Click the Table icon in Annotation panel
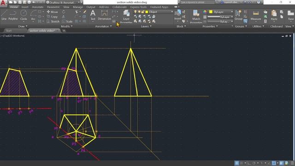 point(114,21)
